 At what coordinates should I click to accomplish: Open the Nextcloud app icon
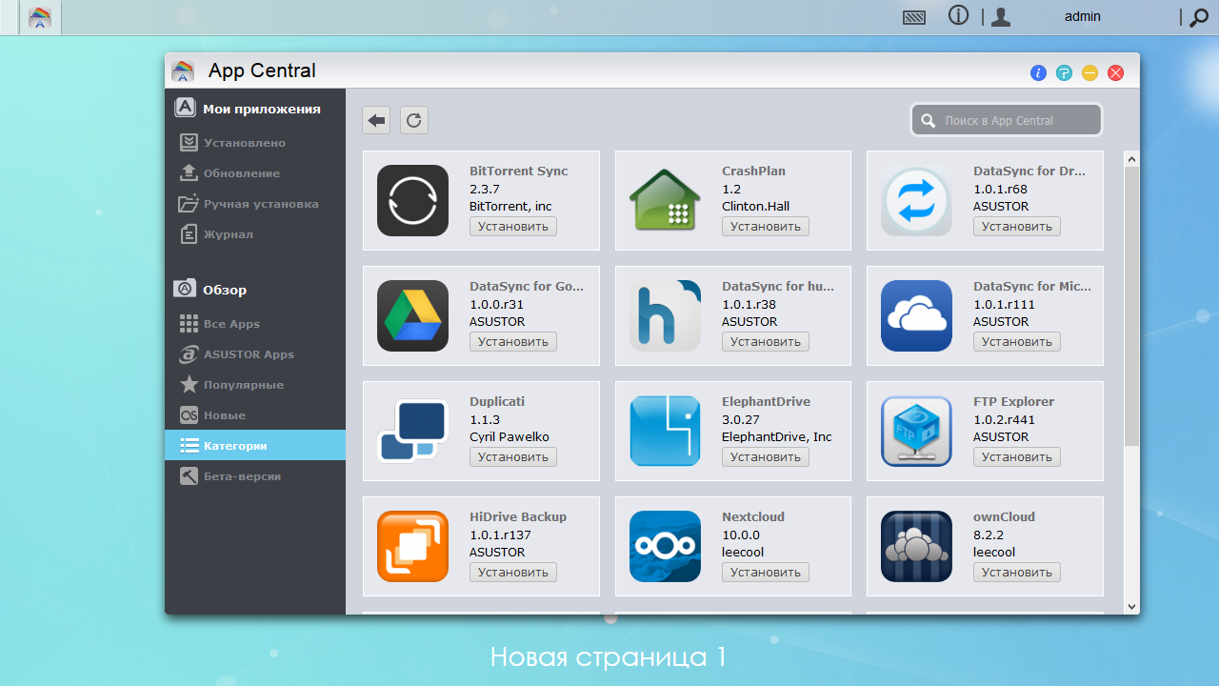pos(665,546)
